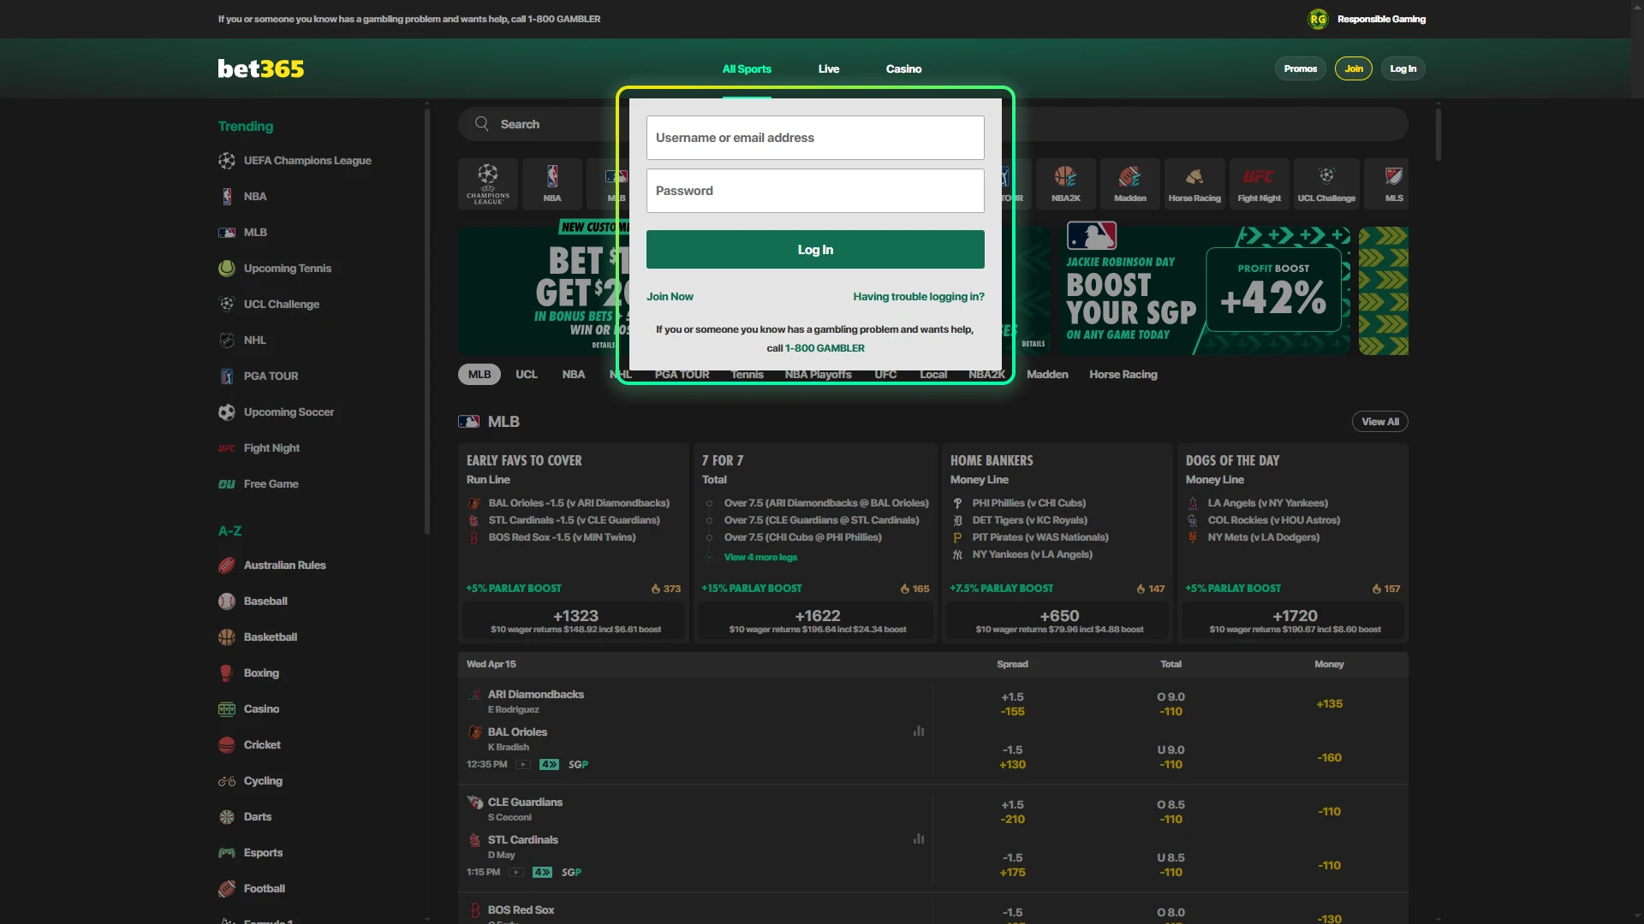Click the Cycling bicycle icon
This screenshot has width=1644, height=924.
pos(227,781)
